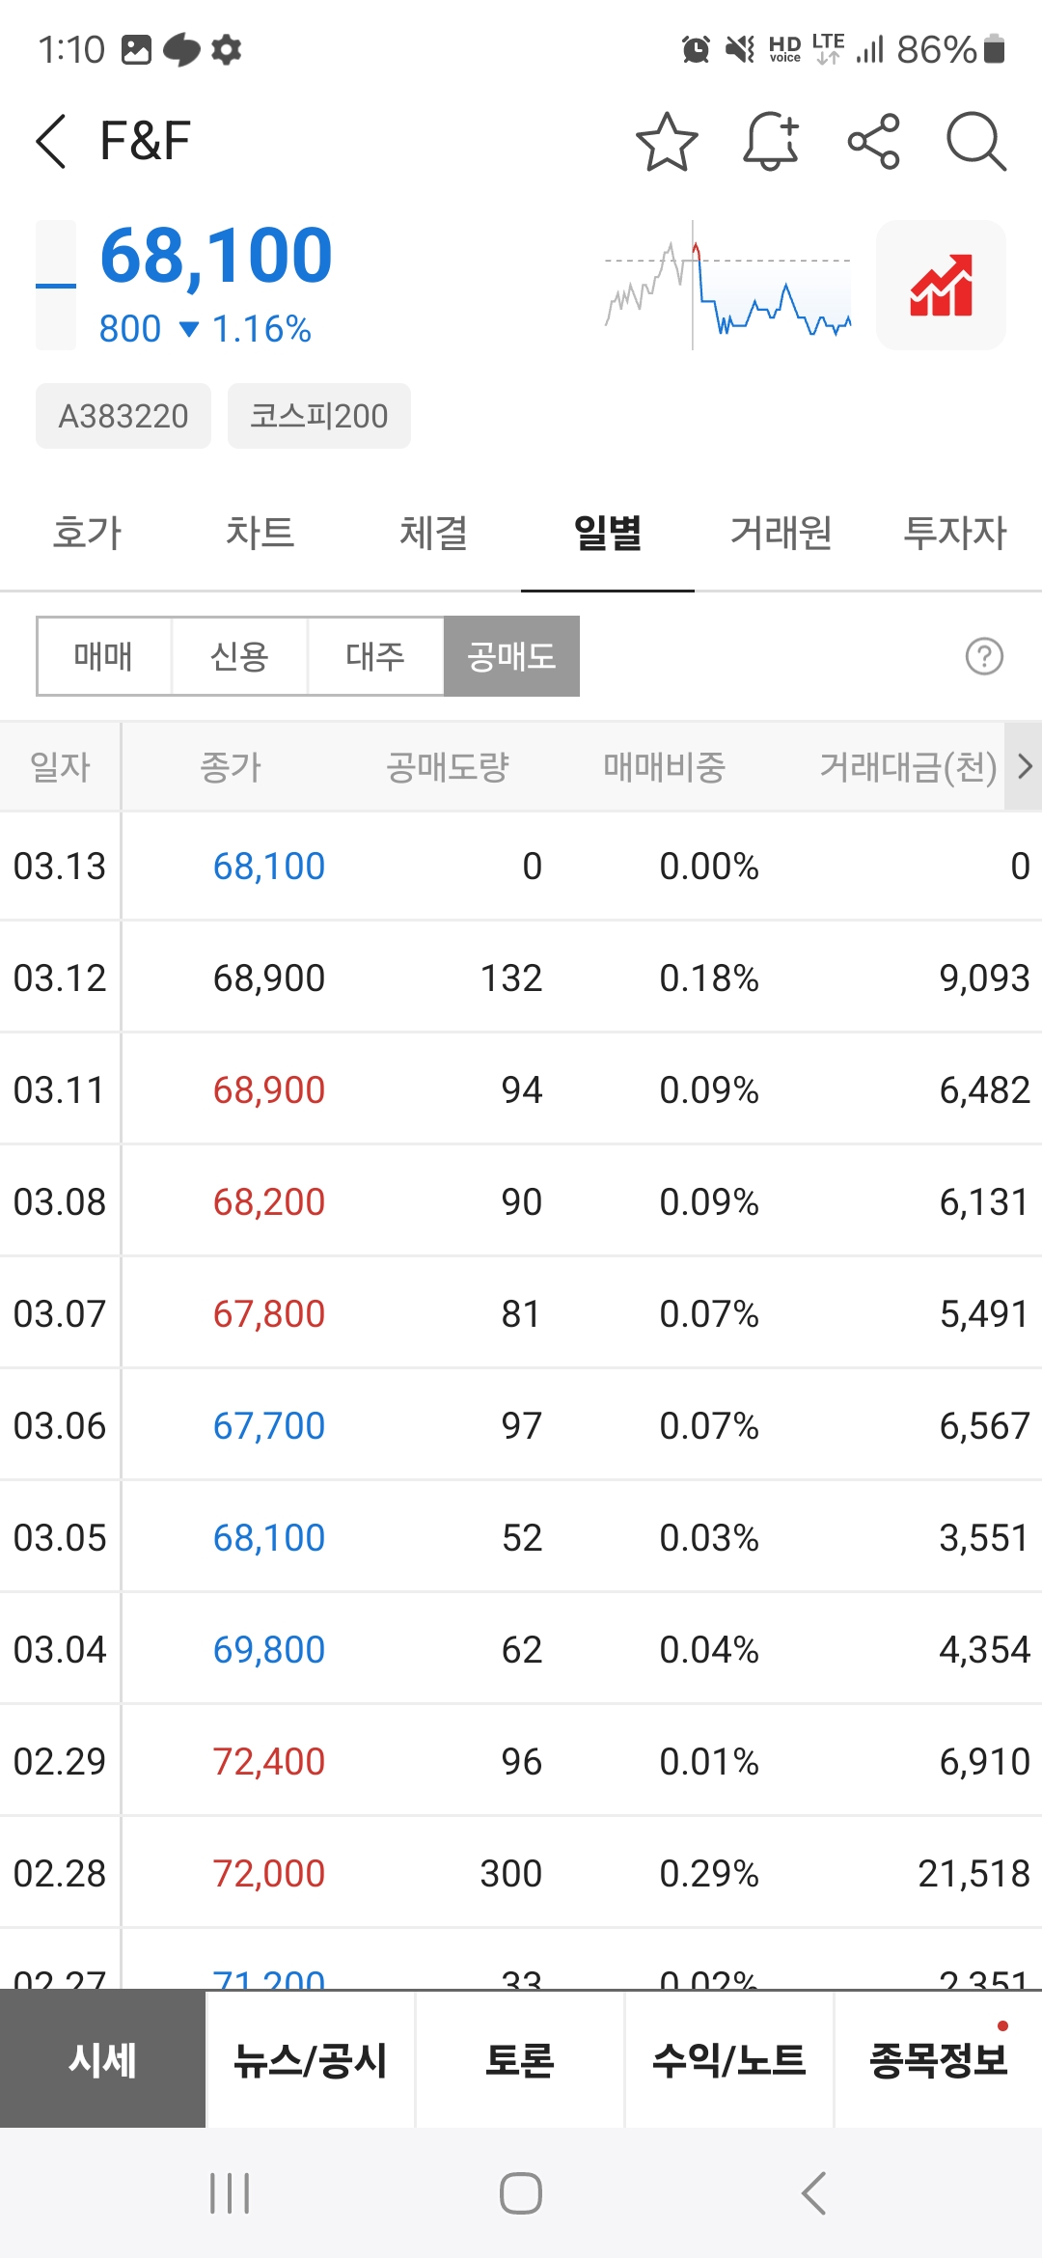Tap short volume 132 on 03.12

coord(511,978)
